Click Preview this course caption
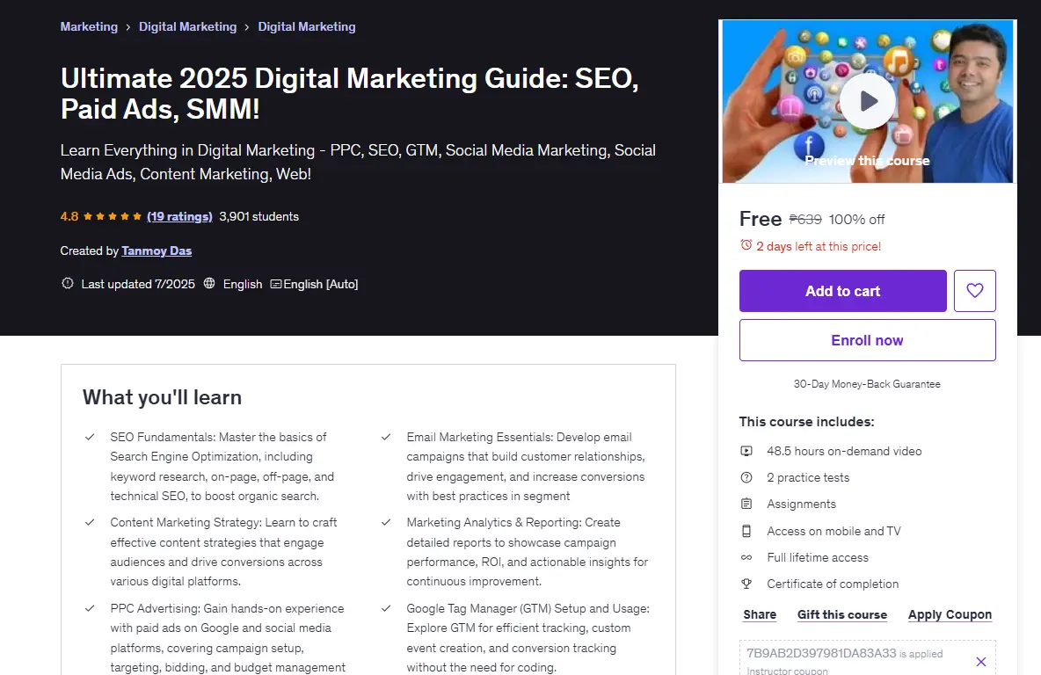This screenshot has width=1041, height=675. [x=867, y=161]
